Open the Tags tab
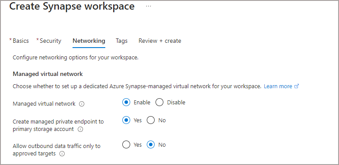The height and width of the screenshot is (165, 339). point(121,41)
